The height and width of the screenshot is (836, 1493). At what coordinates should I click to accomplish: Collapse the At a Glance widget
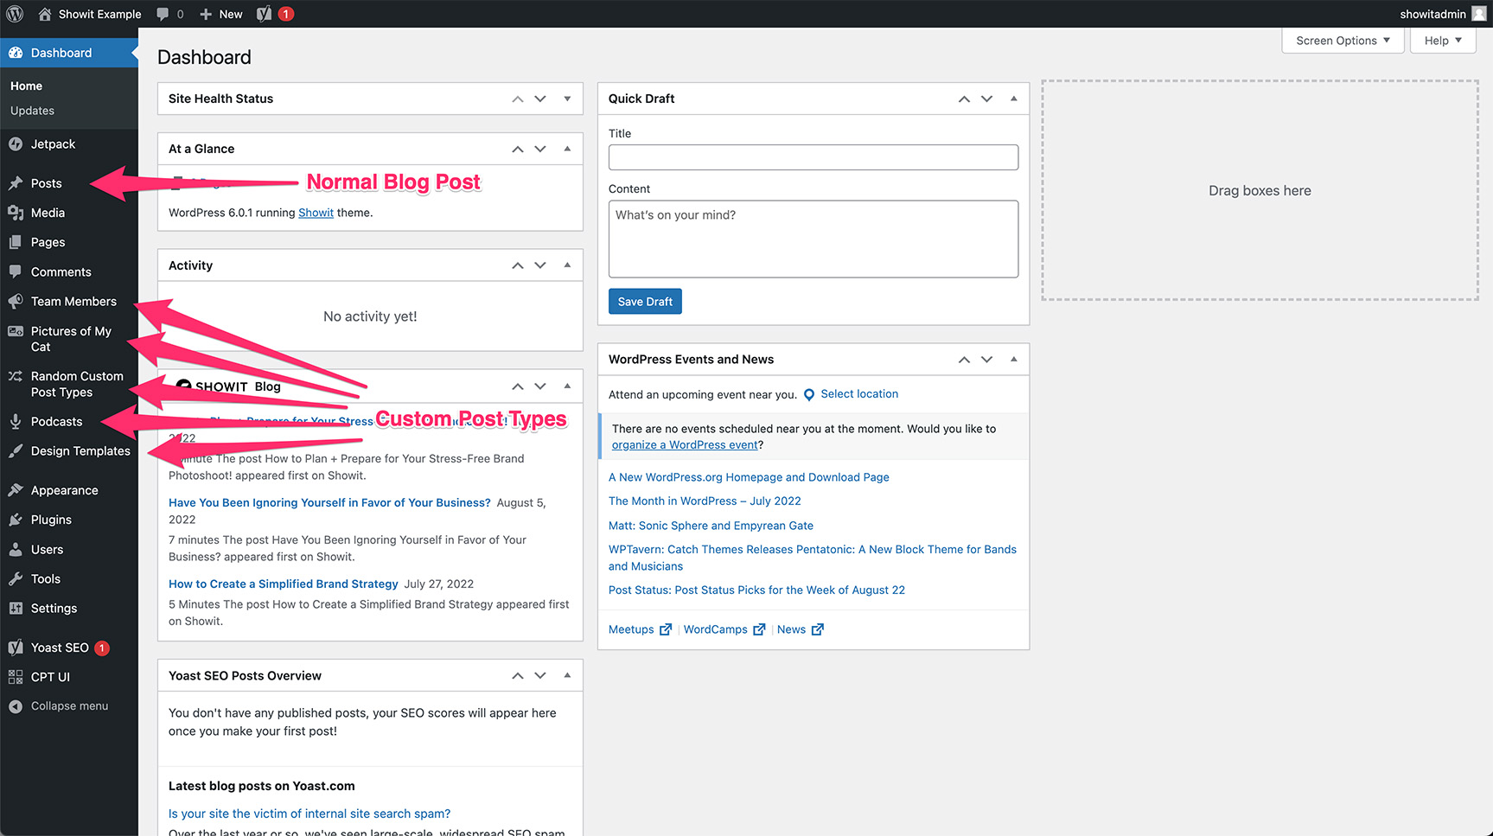click(x=568, y=148)
